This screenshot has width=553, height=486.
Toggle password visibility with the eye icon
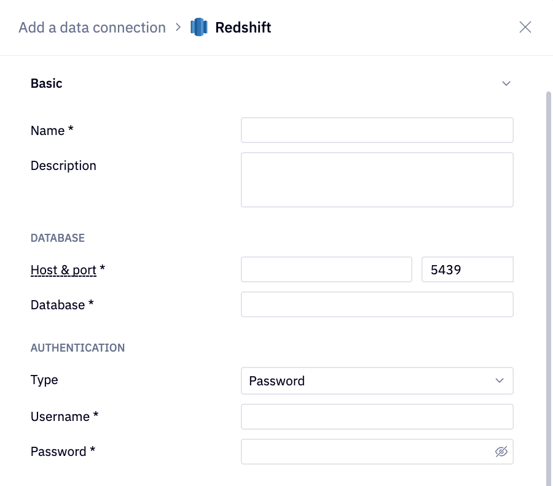tap(501, 451)
